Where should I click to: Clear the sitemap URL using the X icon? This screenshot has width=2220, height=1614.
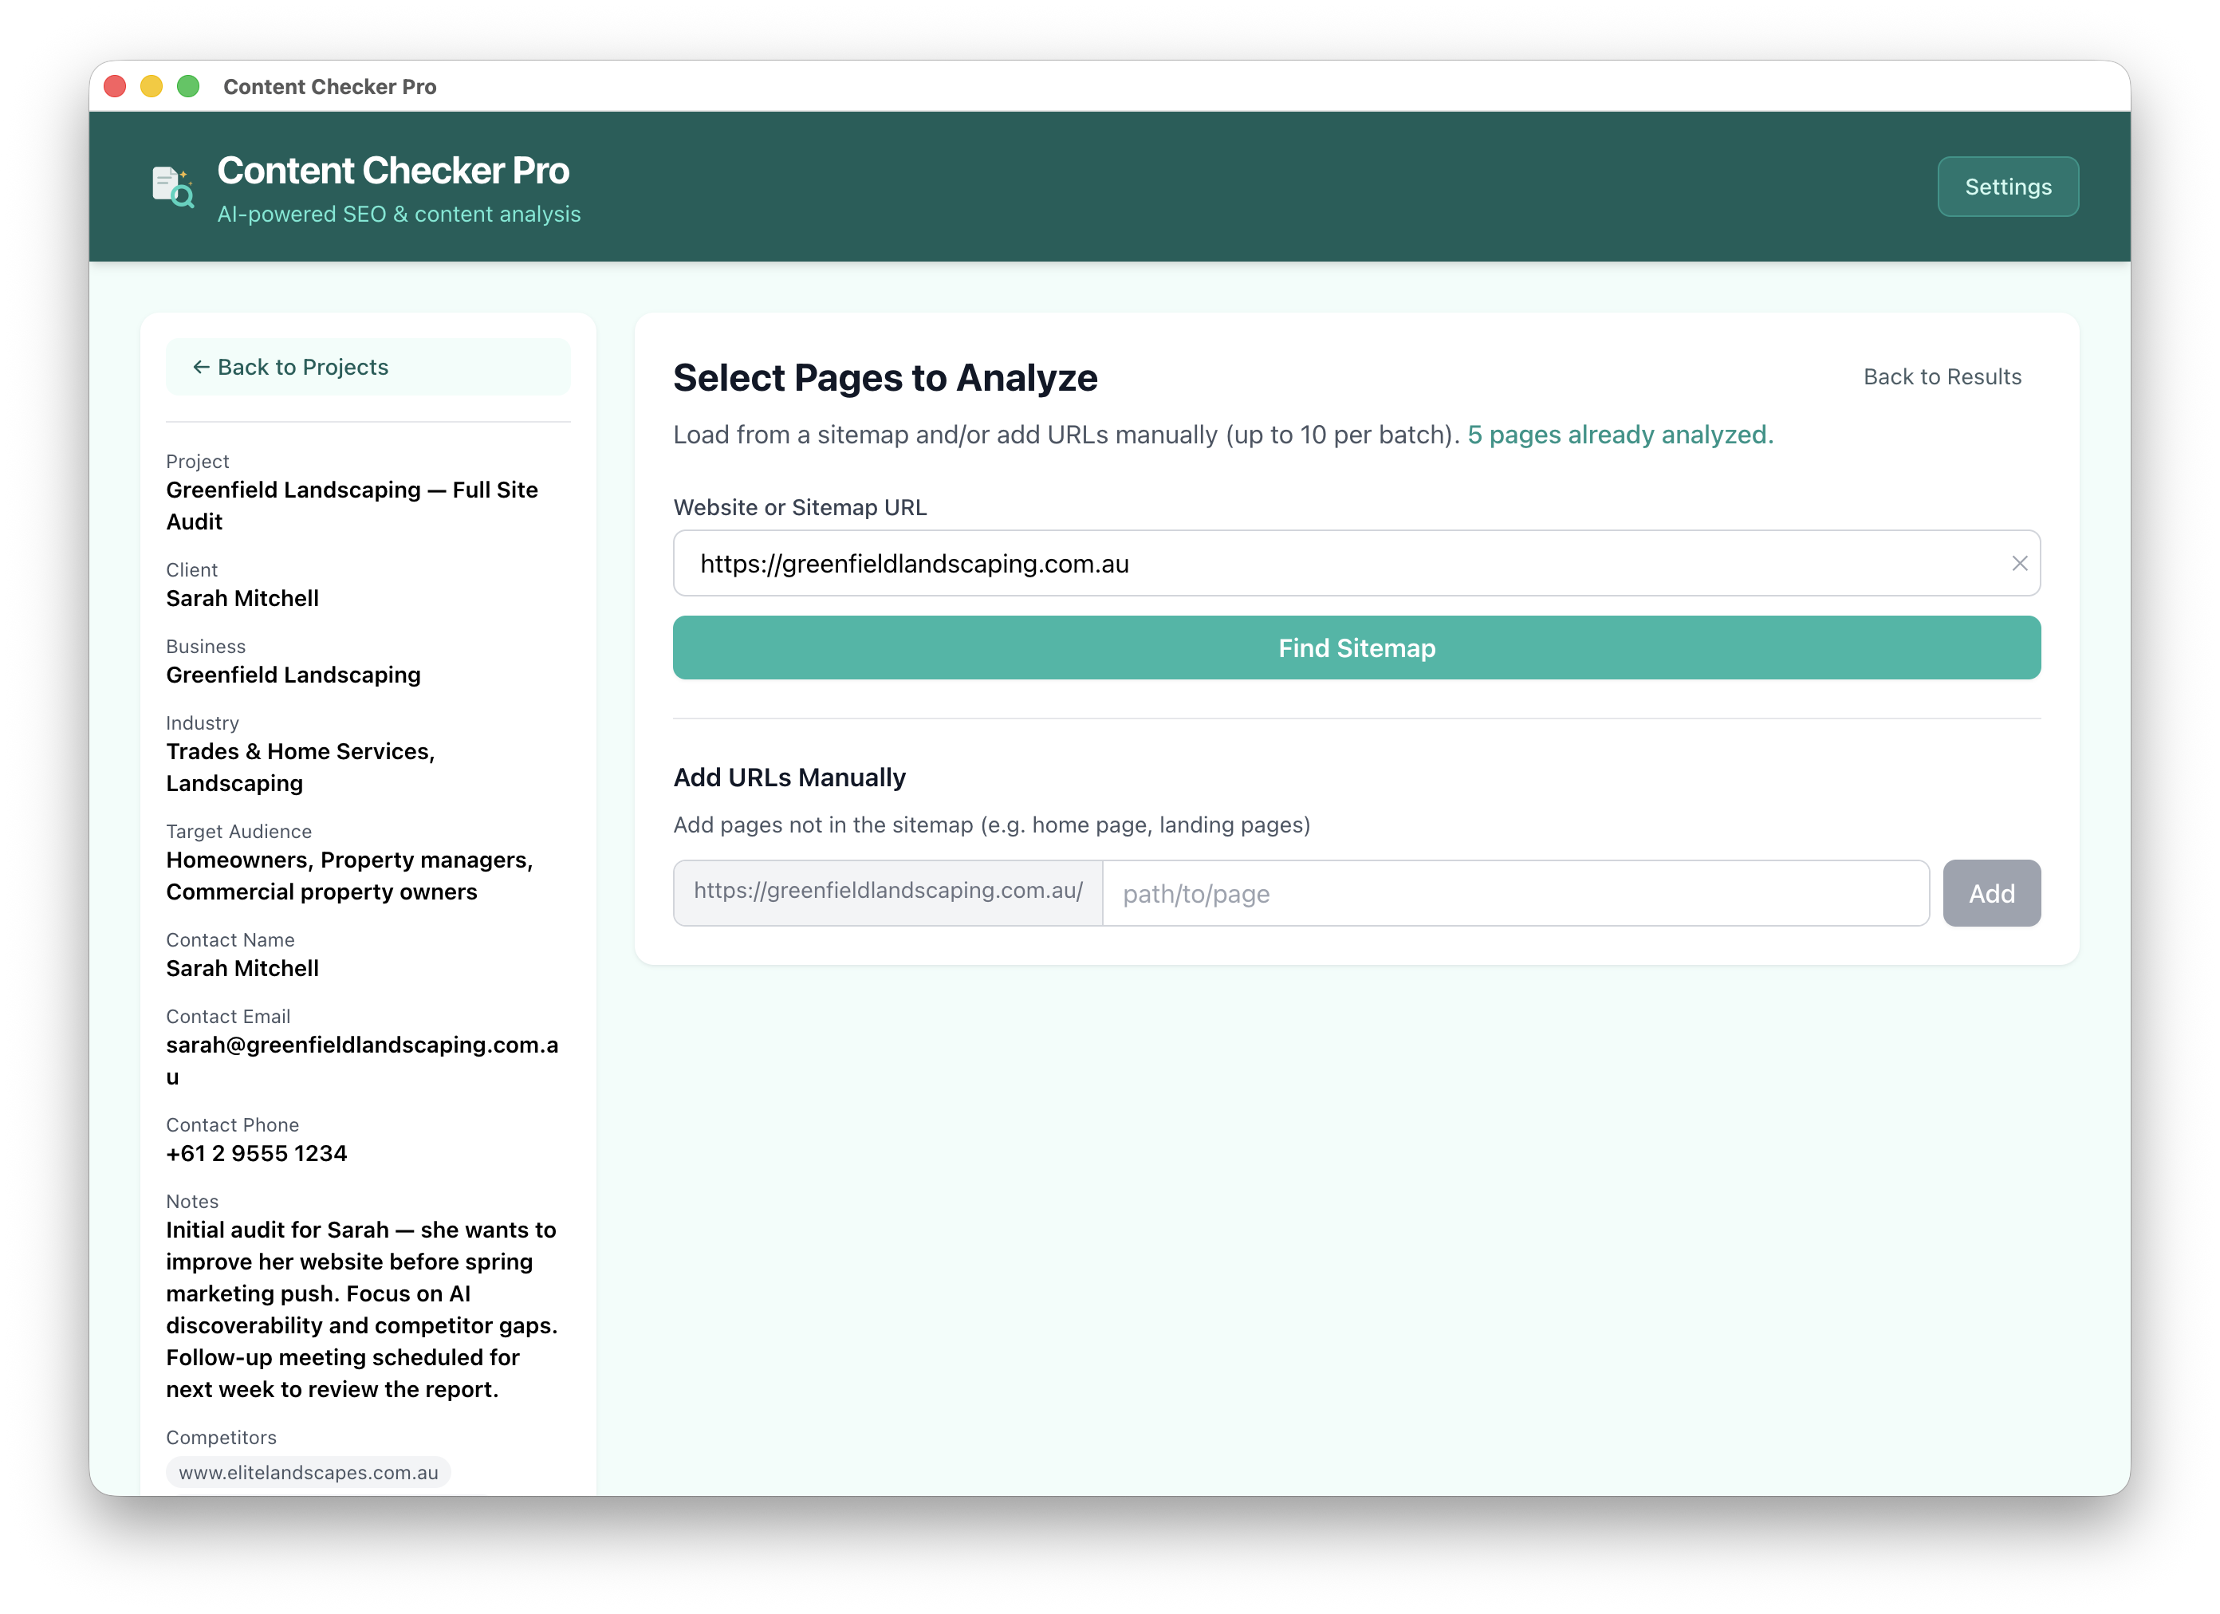point(2019,564)
